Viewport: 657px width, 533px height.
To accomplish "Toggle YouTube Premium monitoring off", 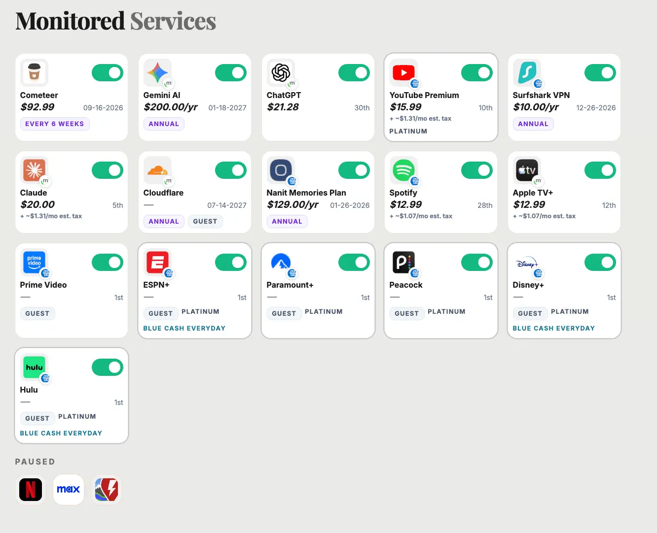I will (477, 73).
